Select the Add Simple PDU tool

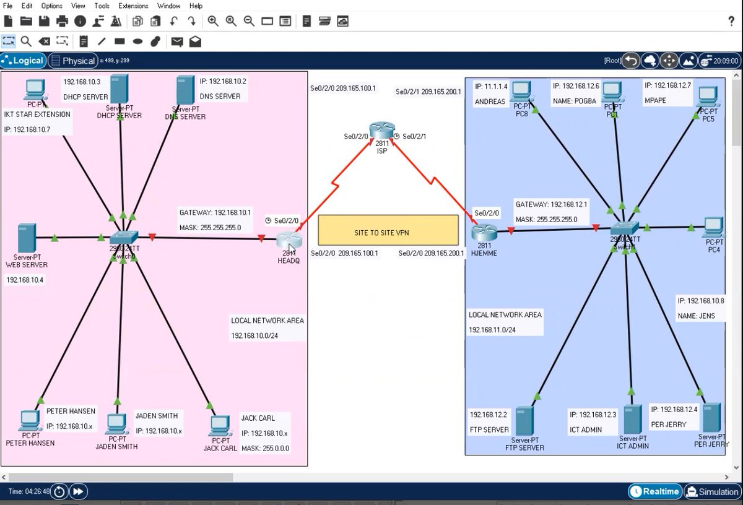coord(178,41)
